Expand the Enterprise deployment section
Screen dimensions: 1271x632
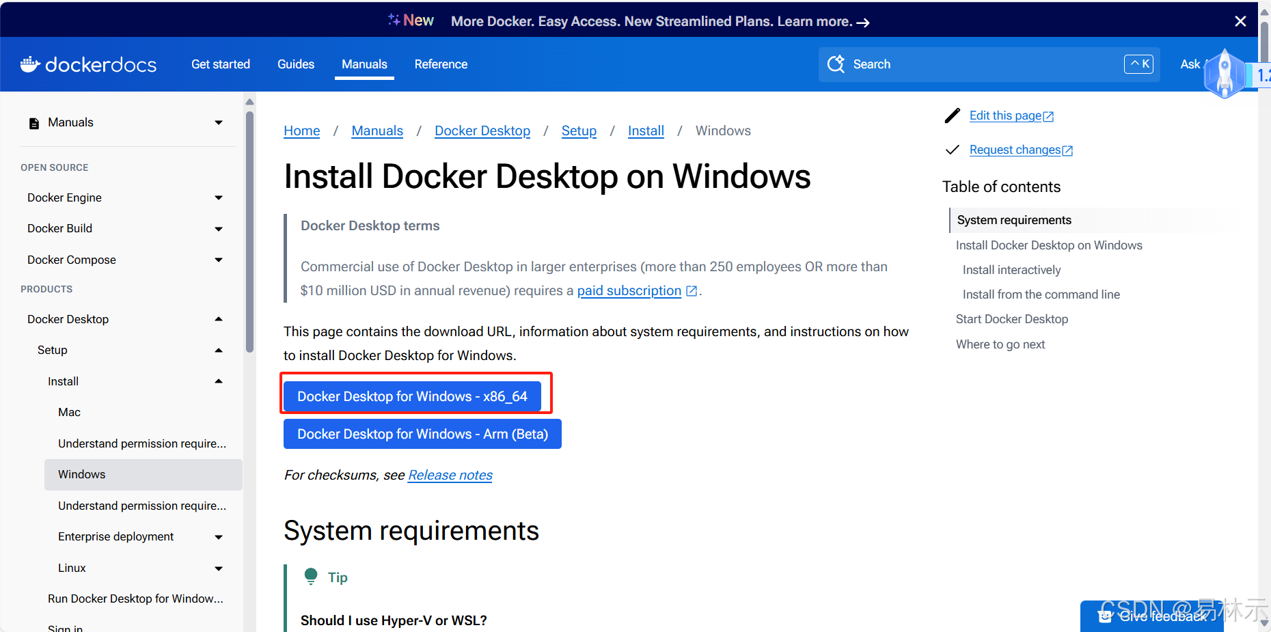[219, 537]
